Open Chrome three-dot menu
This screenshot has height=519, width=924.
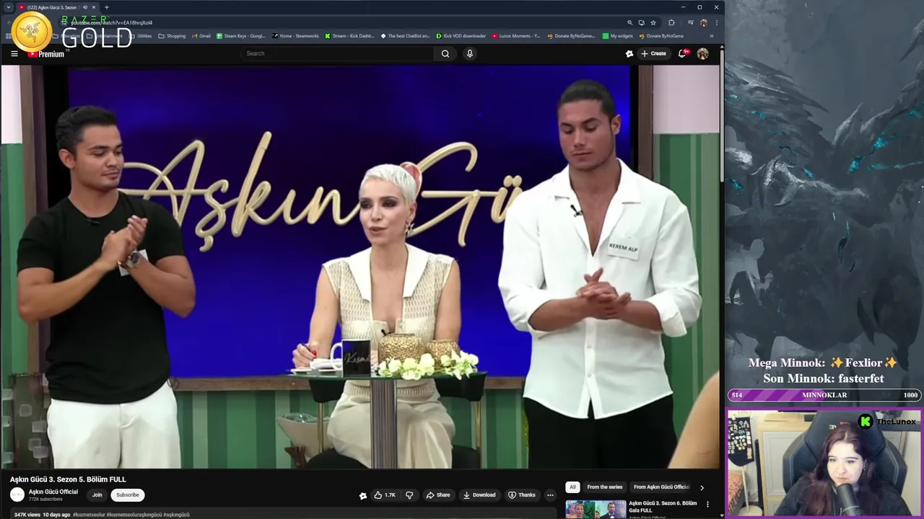[x=716, y=22]
